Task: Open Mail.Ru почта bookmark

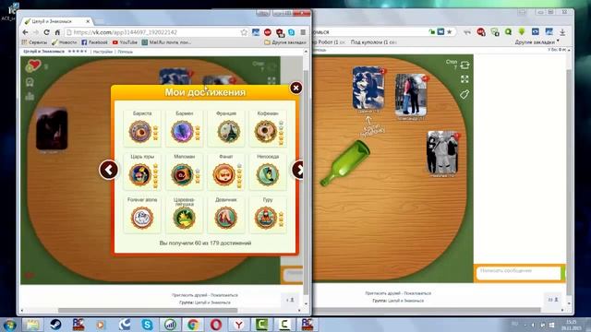Action: tap(166, 42)
